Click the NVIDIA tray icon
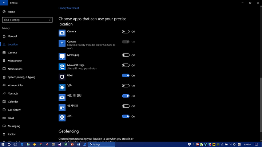262x147 pixels. [218, 144]
